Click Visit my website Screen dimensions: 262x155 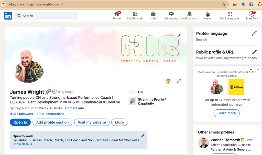tap(92, 122)
